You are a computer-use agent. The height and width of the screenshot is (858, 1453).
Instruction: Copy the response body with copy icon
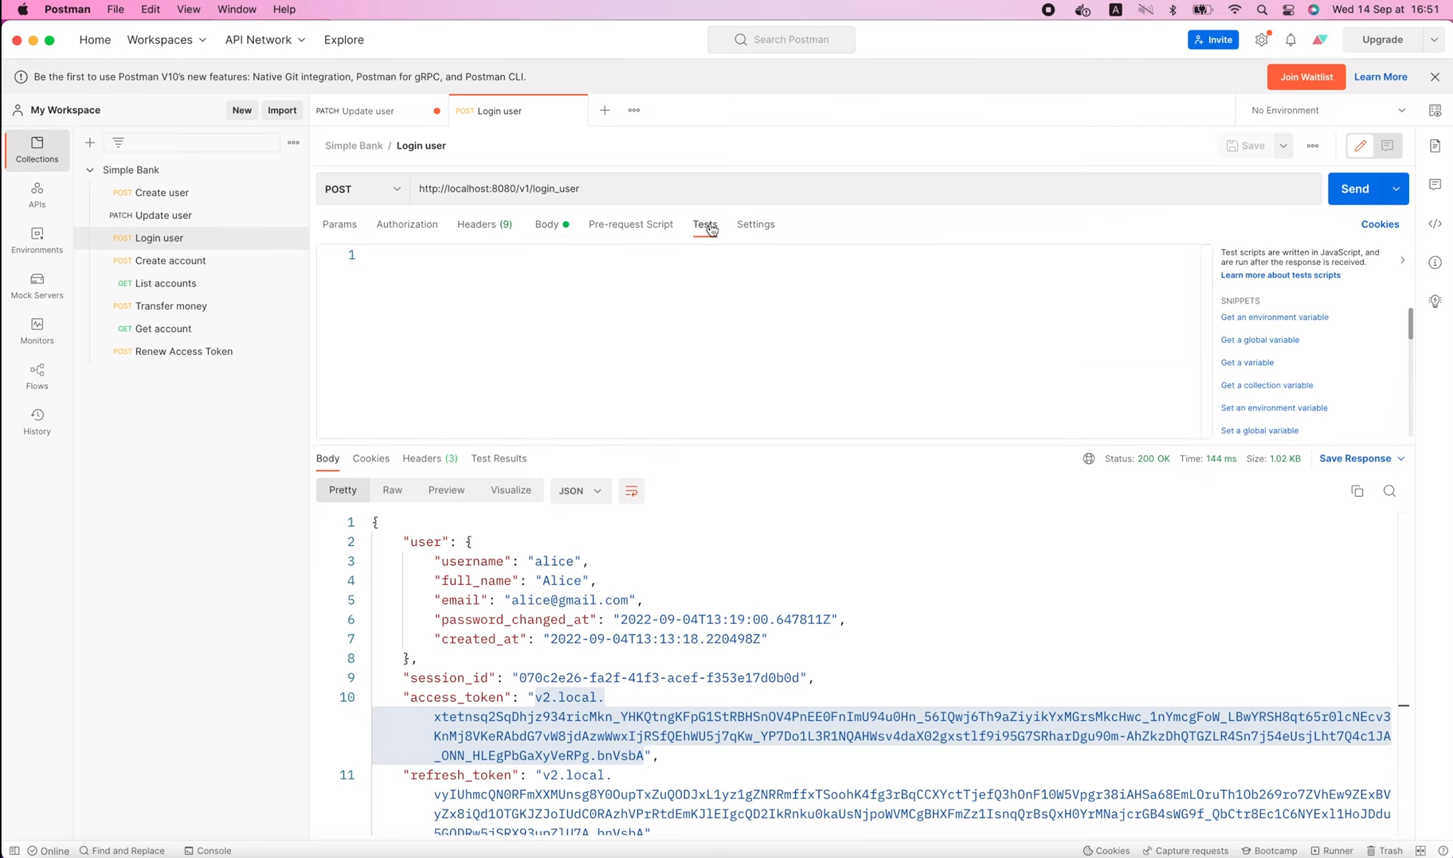pyautogui.click(x=1357, y=491)
